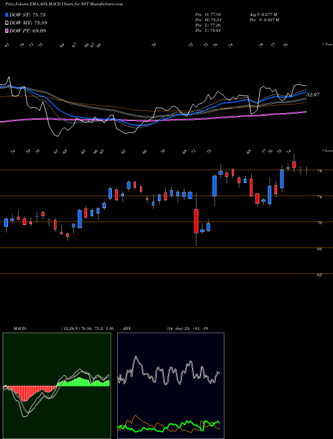The image size is (333, 439).
Task: Click the white DOW MT legend swatch
Action: click(7, 23)
